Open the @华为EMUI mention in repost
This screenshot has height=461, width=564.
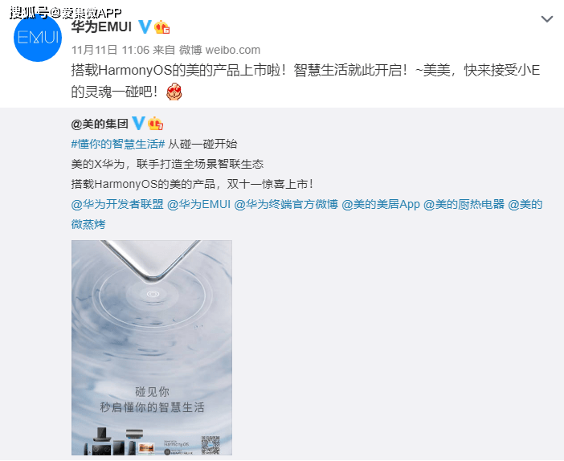[x=199, y=204]
